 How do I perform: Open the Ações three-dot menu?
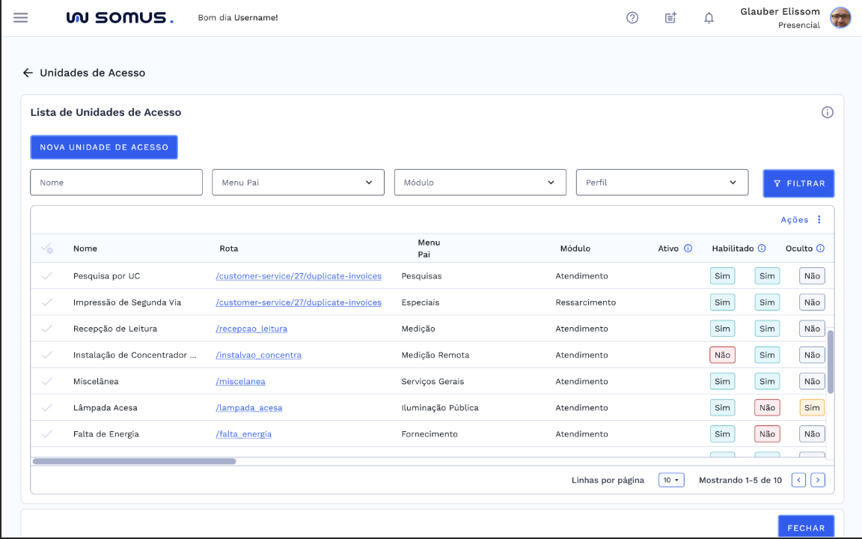coord(819,219)
